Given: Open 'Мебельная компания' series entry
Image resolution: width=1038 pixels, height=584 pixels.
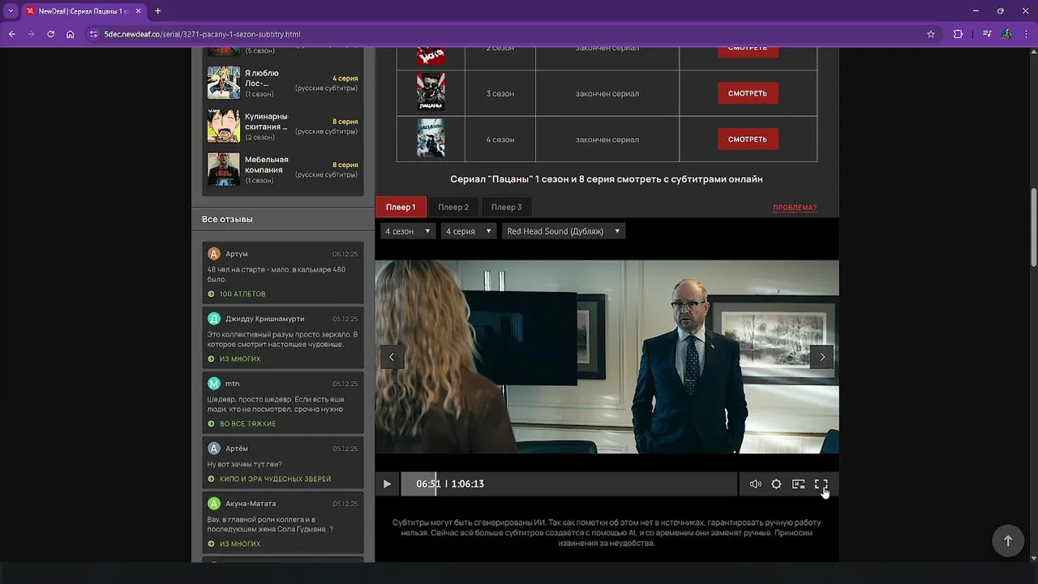Looking at the screenshot, I should click(x=283, y=170).
